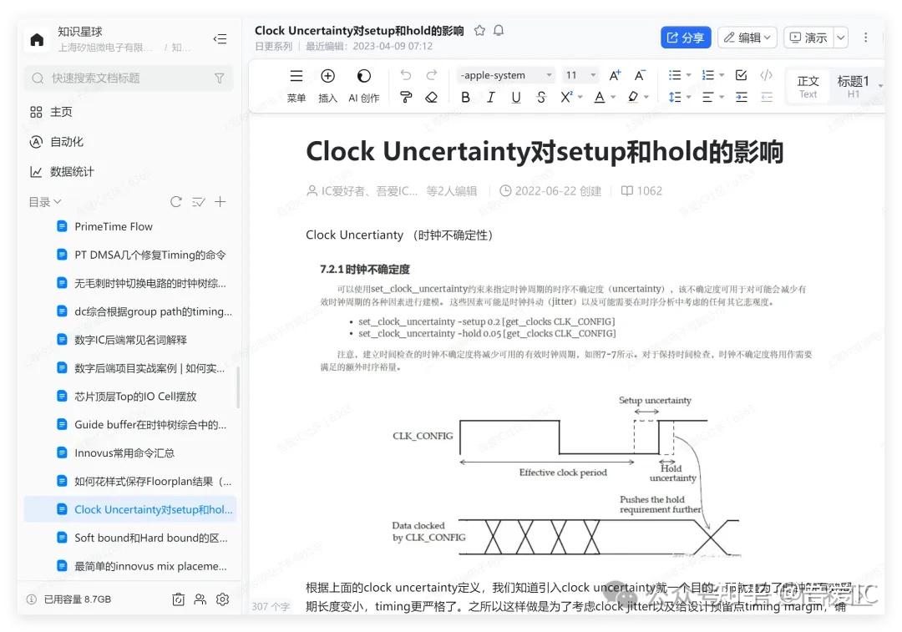Collapse the sidebar with the outdent icon

(220, 39)
